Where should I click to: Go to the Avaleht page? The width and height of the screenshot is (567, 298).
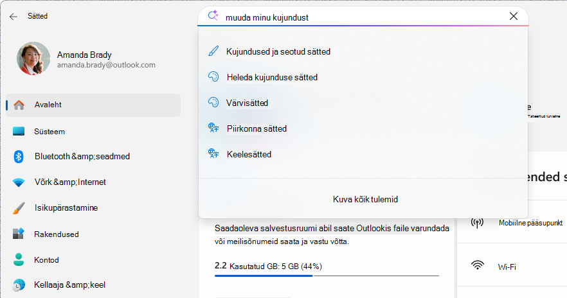[93, 105]
